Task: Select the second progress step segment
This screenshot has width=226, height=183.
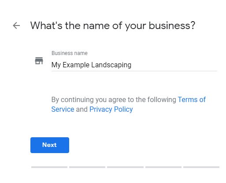Action: [x=87, y=167]
